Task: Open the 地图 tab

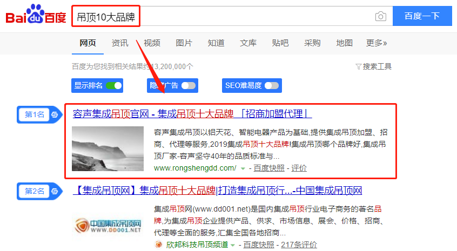Action: tap(344, 43)
